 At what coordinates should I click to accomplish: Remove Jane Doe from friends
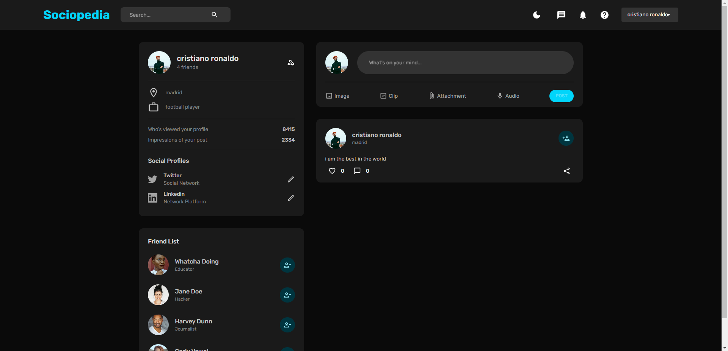pos(287,295)
